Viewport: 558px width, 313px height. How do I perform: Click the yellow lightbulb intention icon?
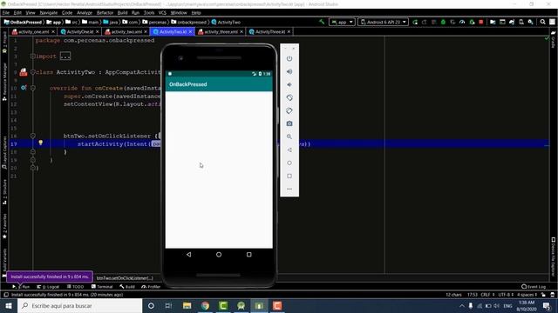coord(41,143)
